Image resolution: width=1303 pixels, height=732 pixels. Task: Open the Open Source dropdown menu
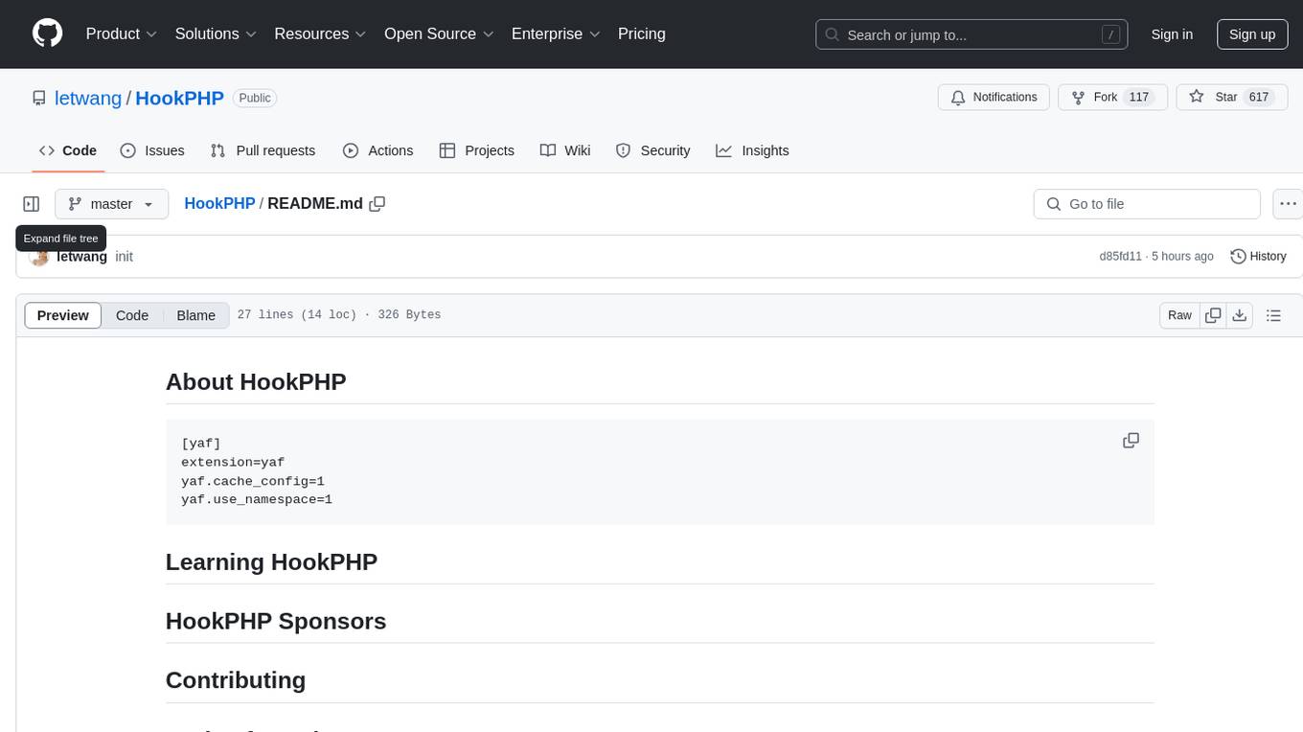[x=439, y=34]
